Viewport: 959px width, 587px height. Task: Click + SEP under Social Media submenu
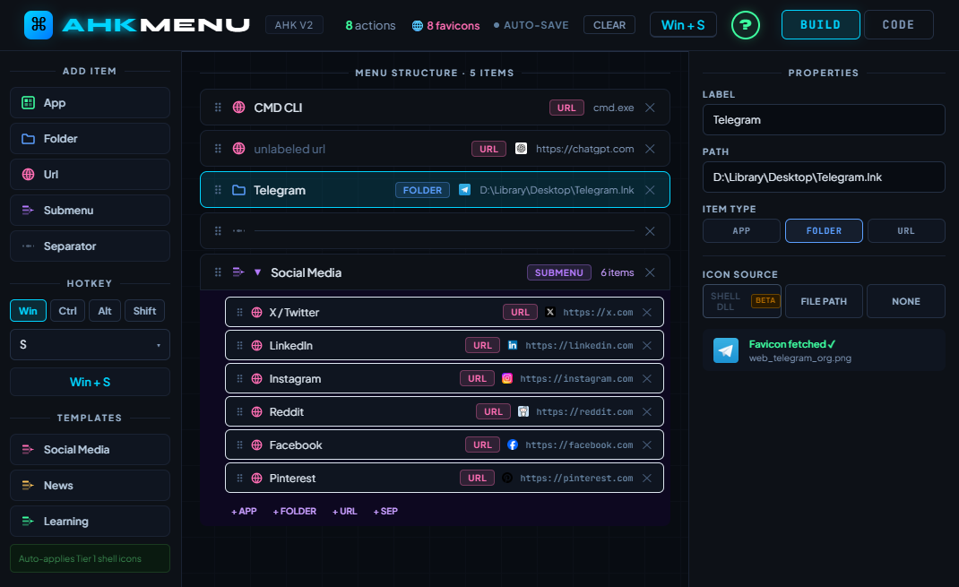click(385, 511)
